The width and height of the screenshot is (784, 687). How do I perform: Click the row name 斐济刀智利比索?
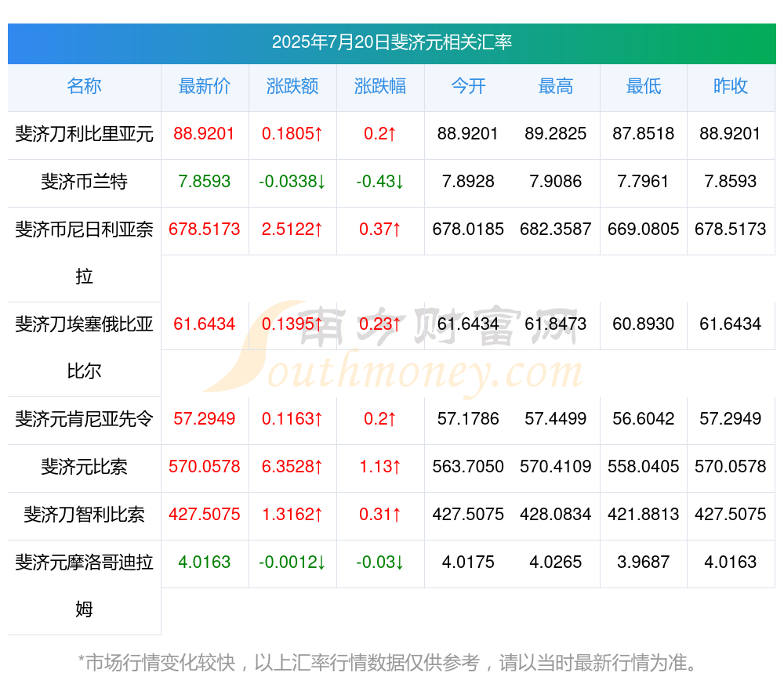click(x=84, y=514)
